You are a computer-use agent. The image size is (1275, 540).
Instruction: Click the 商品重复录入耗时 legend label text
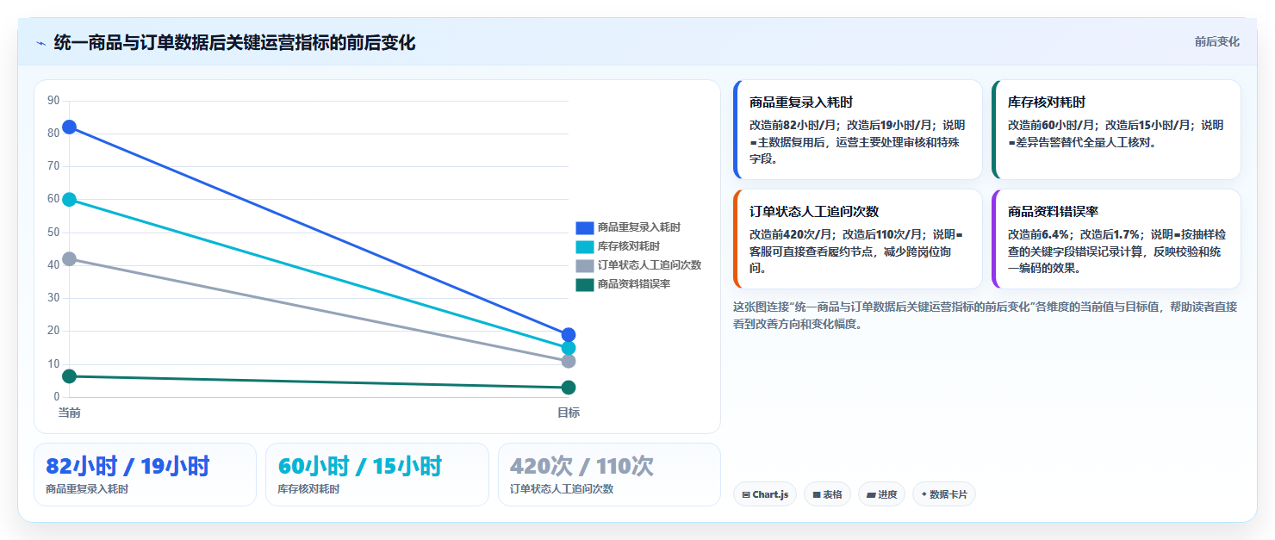[639, 227]
